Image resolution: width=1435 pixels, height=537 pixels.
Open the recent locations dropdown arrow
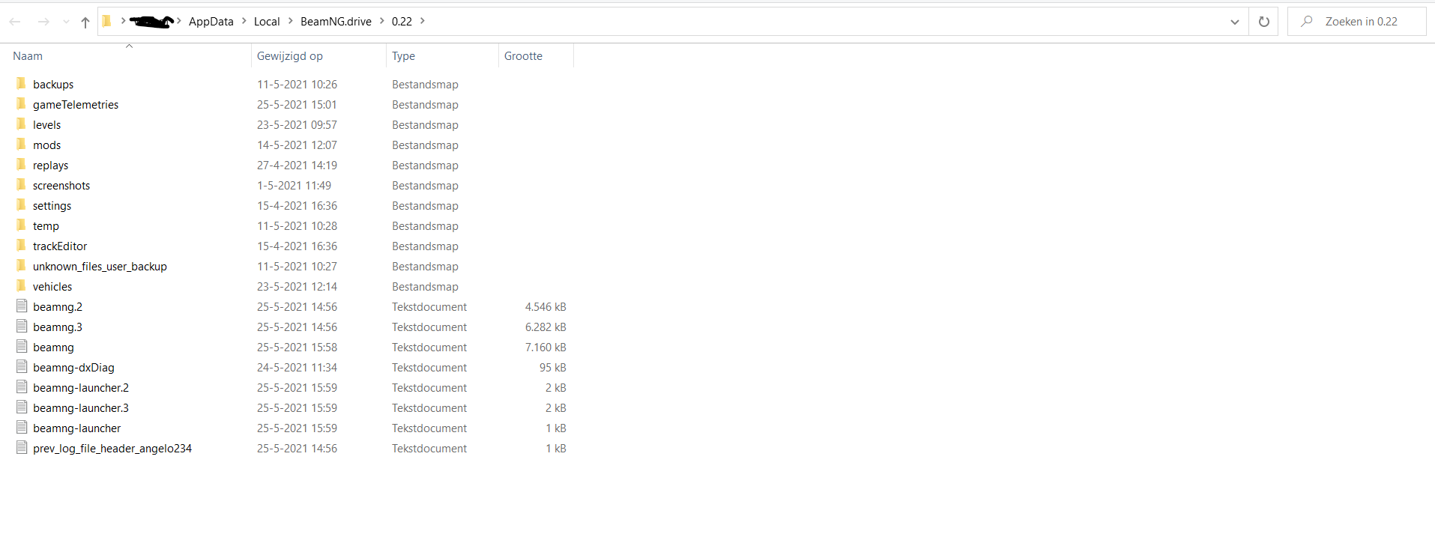coord(66,22)
